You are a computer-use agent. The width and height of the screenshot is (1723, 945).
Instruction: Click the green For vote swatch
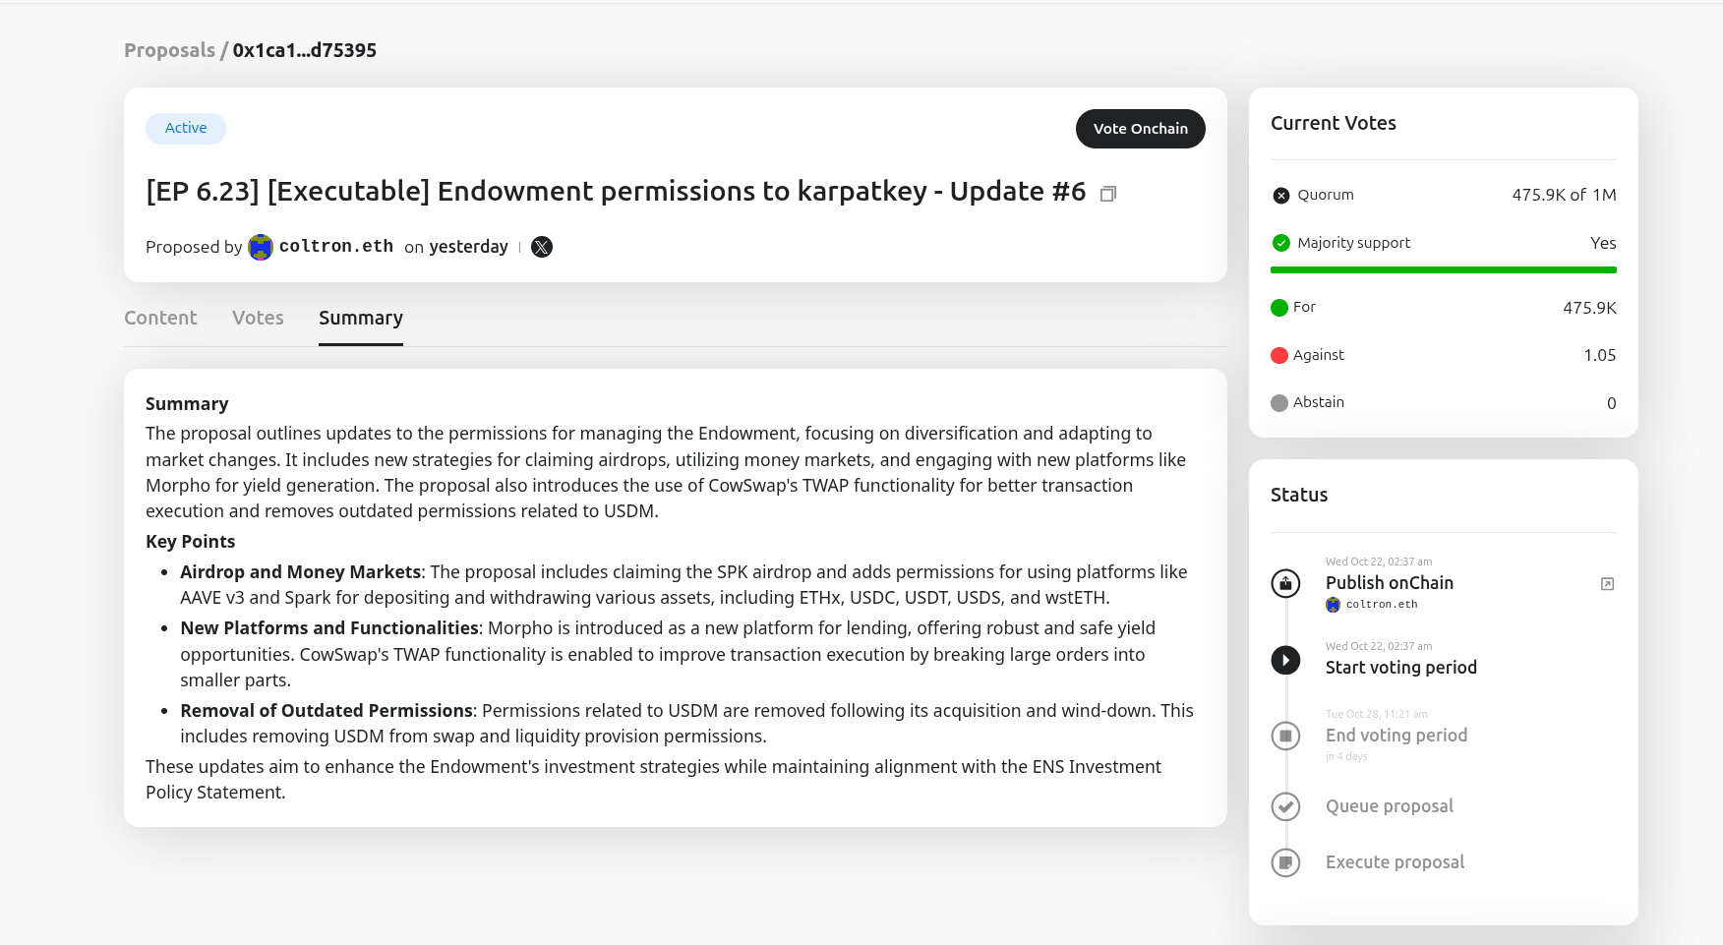pyautogui.click(x=1279, y=308)
